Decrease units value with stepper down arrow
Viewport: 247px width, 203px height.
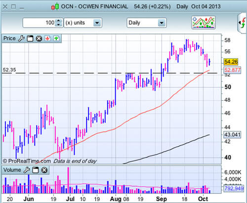[58, 25]
